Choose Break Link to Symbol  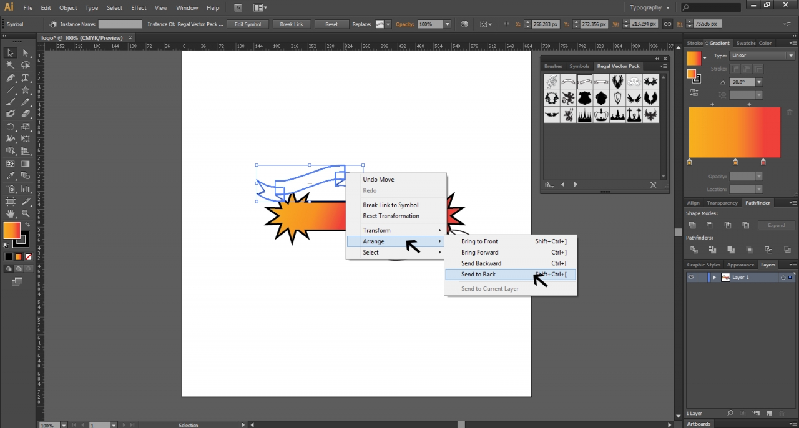(396, 205)
